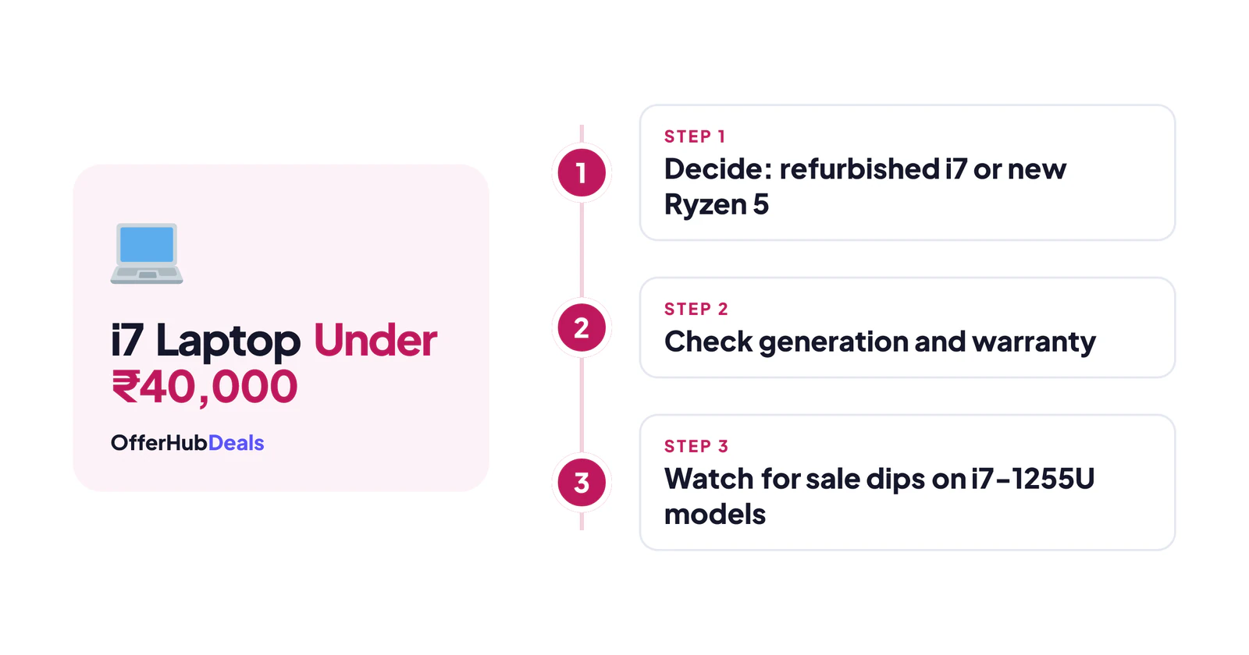1249x655 pixels.
Task: Click the pink "Under" heading word
Action: coord(375,341)
